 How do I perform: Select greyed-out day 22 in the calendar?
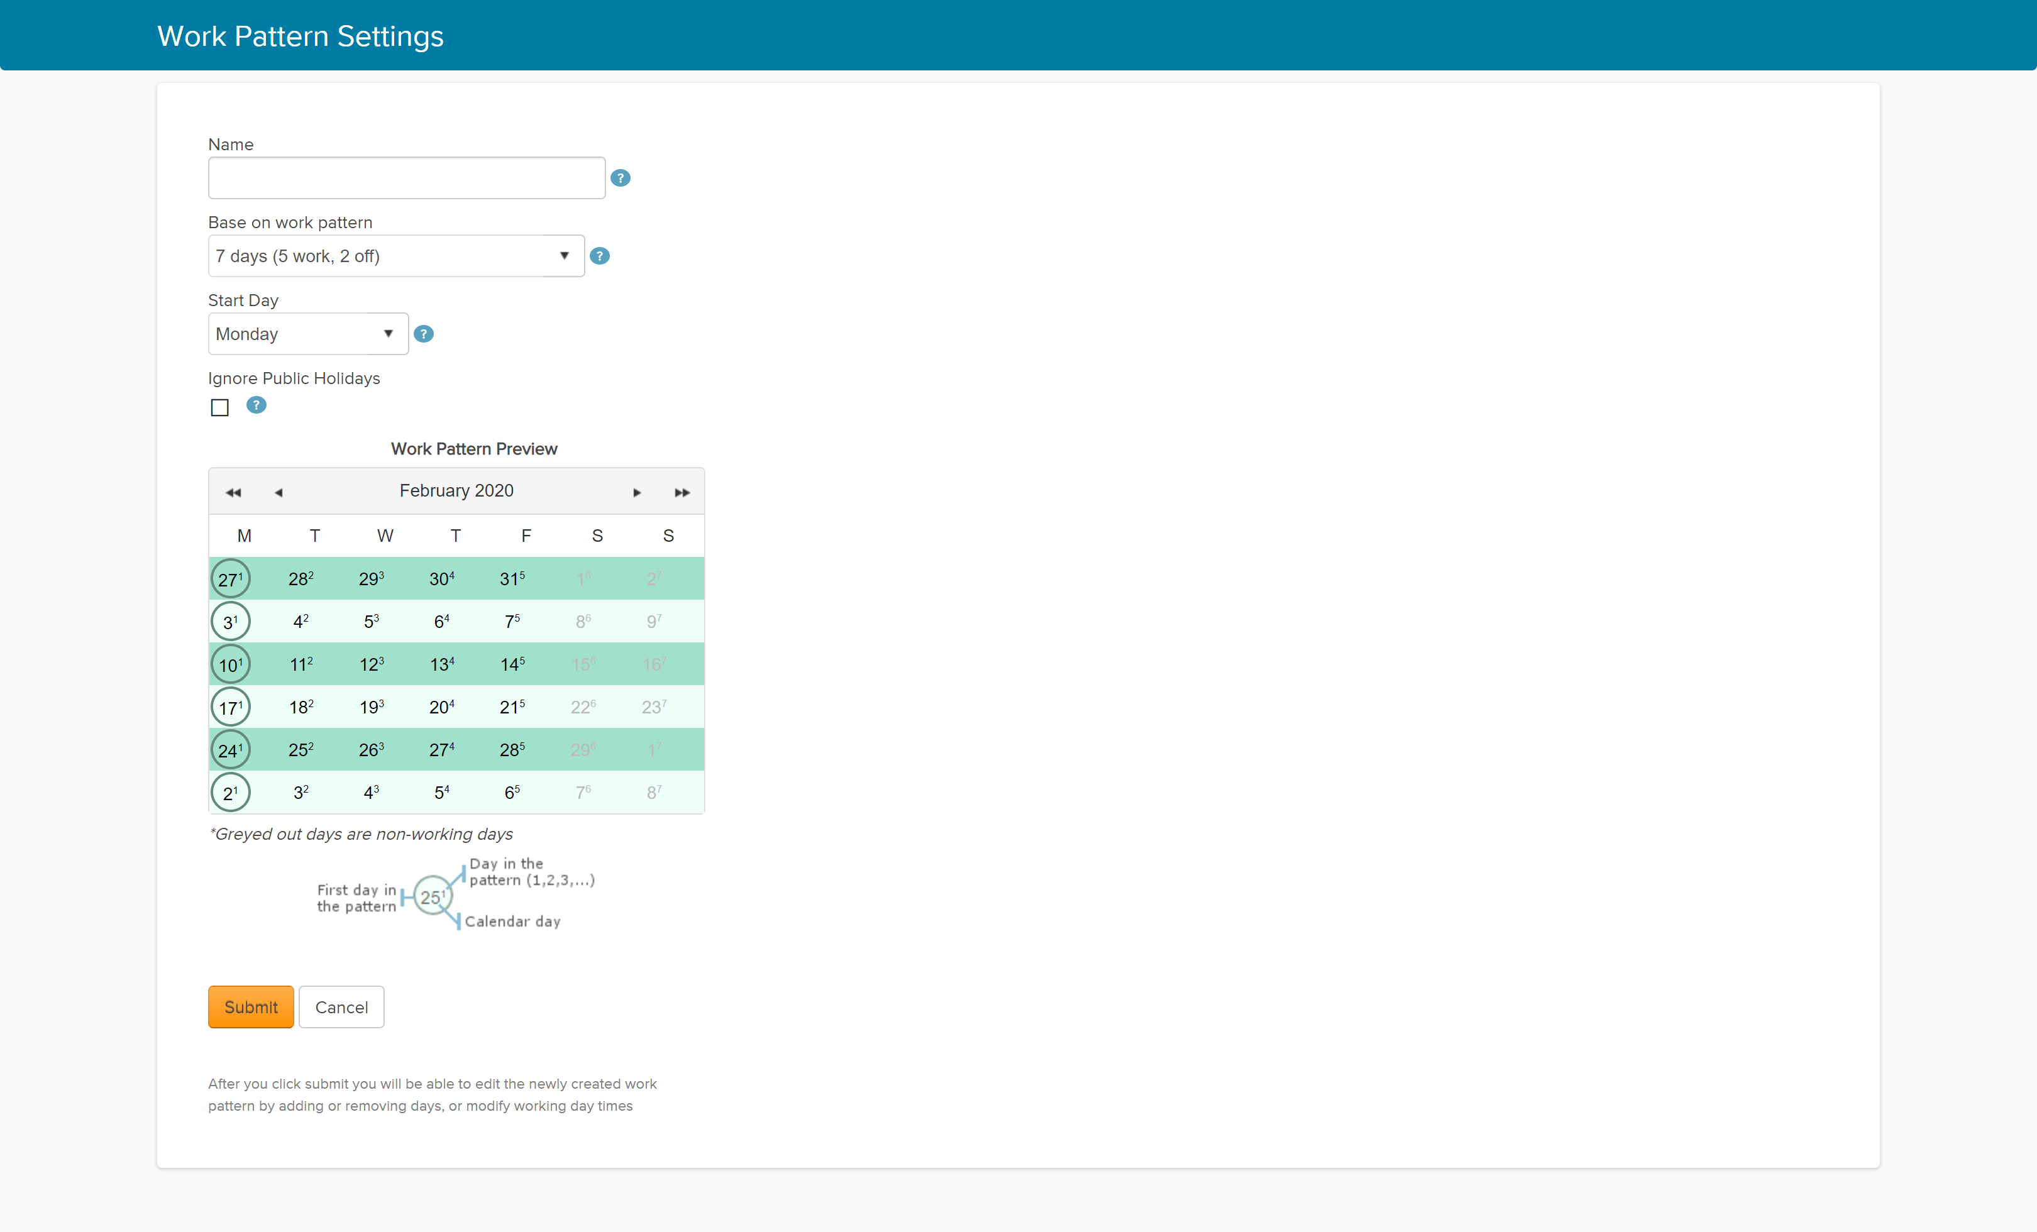click(x=583, y=707)
